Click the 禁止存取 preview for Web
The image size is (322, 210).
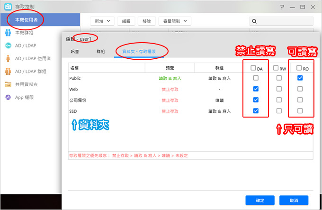pyautogui.click(x=170, y=90)
